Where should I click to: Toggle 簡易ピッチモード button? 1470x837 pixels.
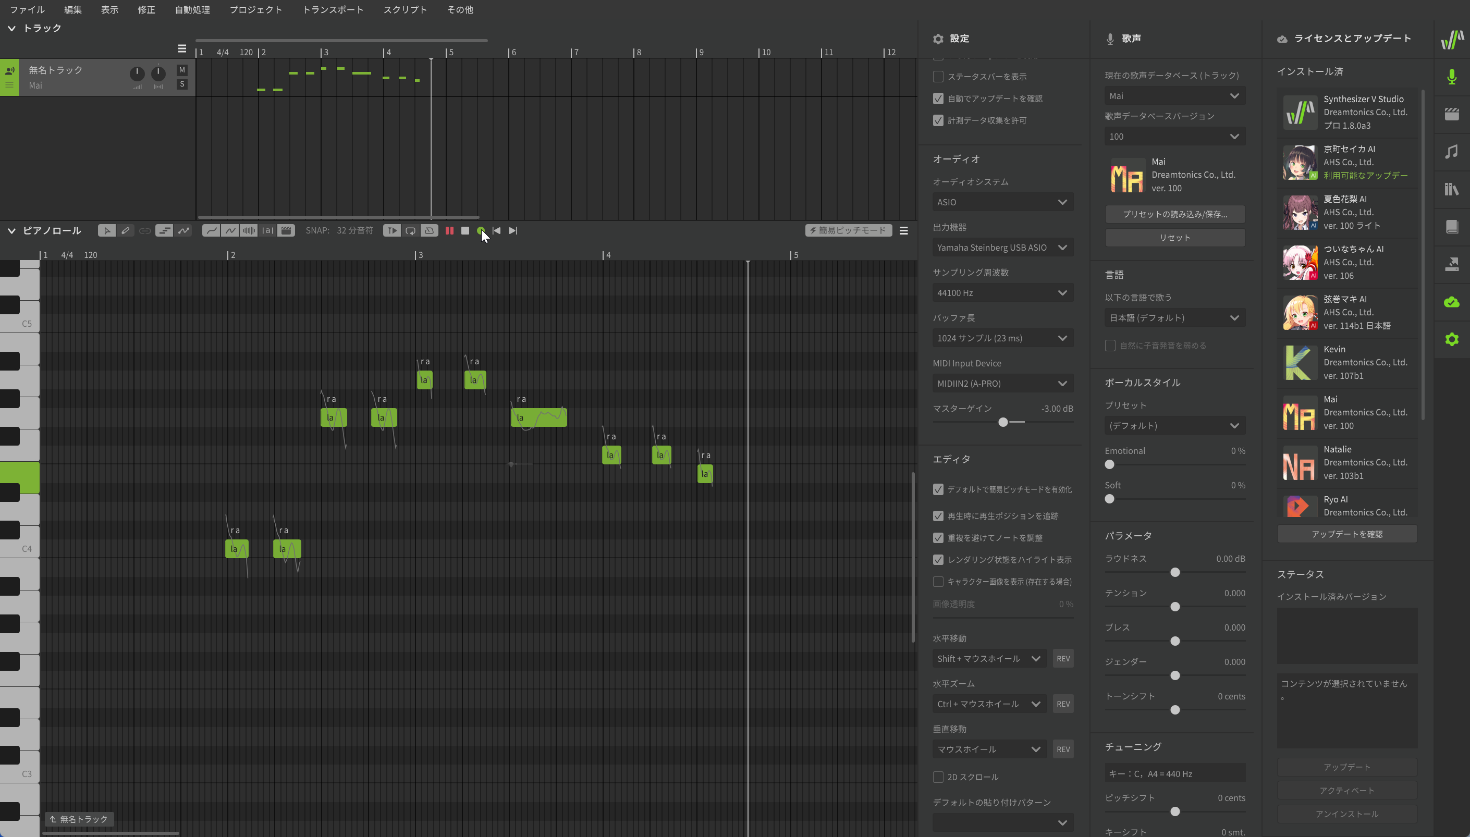coord(849,230)
